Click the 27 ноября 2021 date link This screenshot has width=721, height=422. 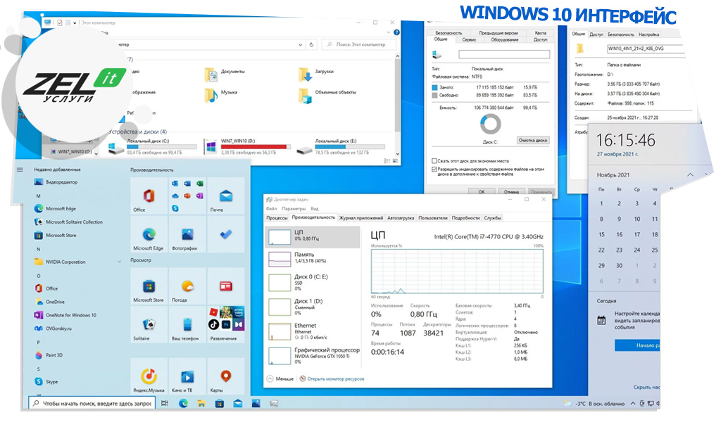617,154
